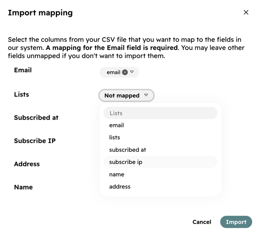Pick the subscribed at dropdown option

(128, 150)
